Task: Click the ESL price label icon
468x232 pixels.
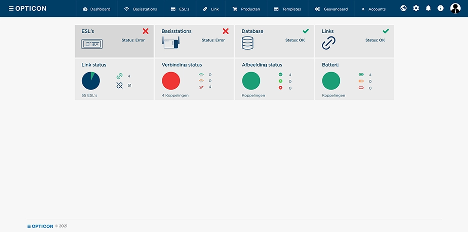Action: (92, 44)
